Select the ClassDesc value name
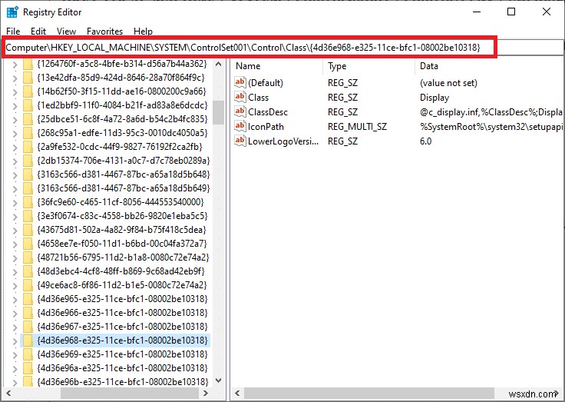This screenshot has width=565, height=402. pos(268,112)
